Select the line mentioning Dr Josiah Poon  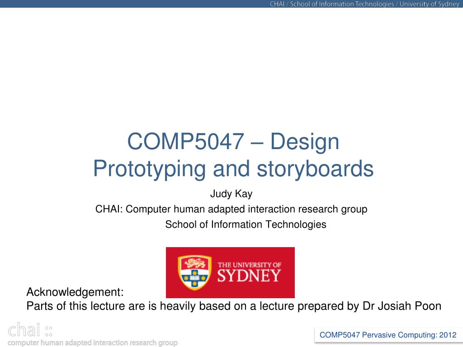pyautogui.click(x=234, y=306)
